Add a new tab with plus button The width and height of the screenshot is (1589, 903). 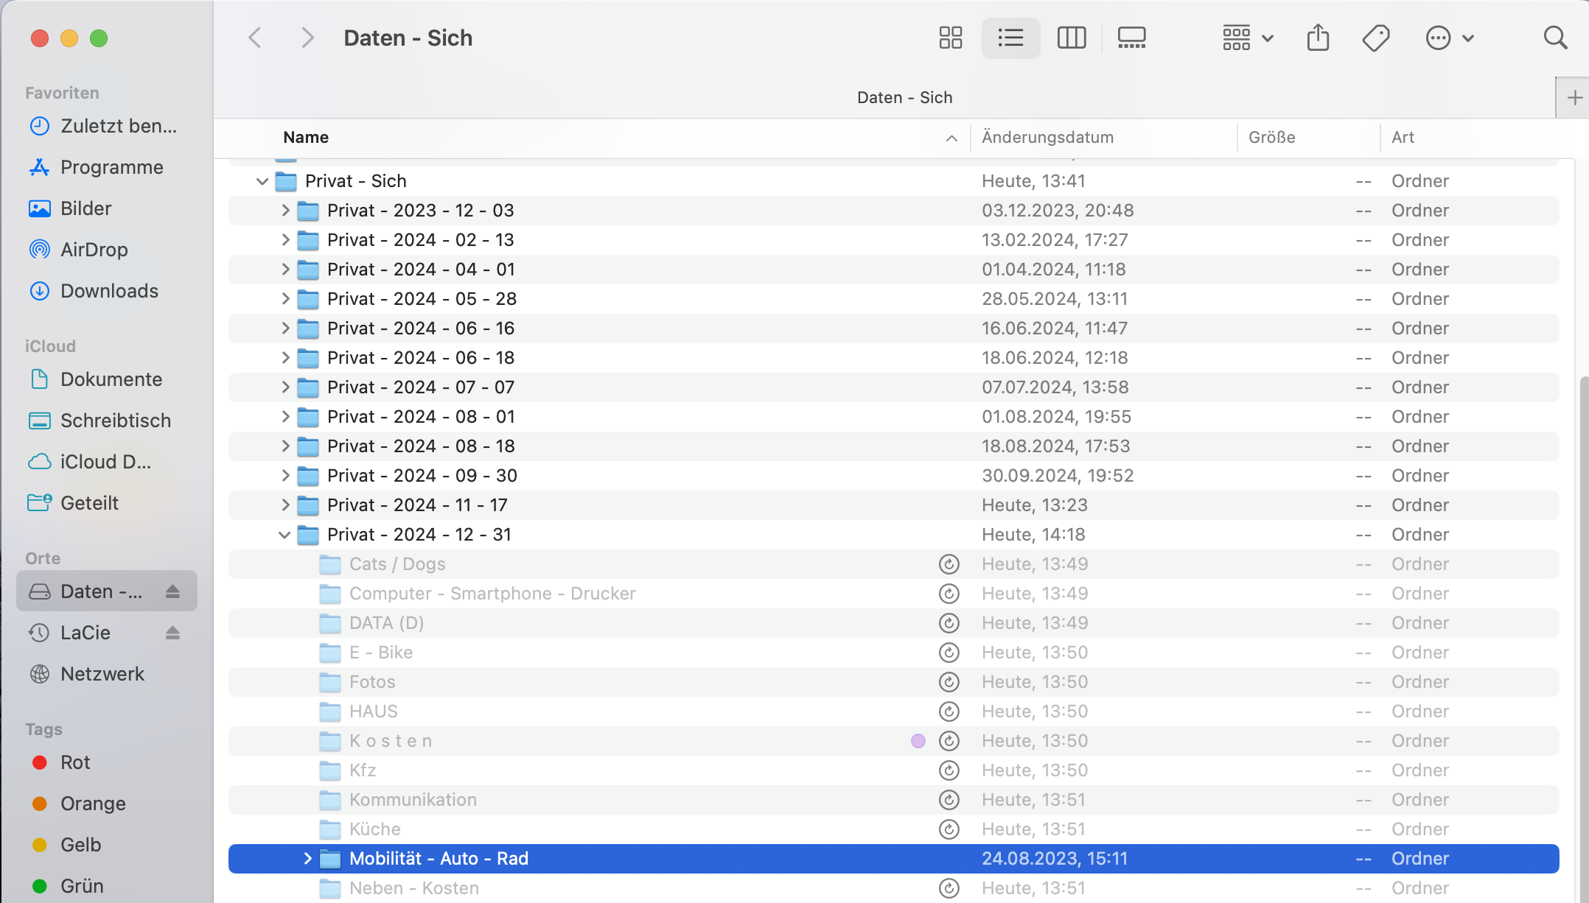(1574, 97)
